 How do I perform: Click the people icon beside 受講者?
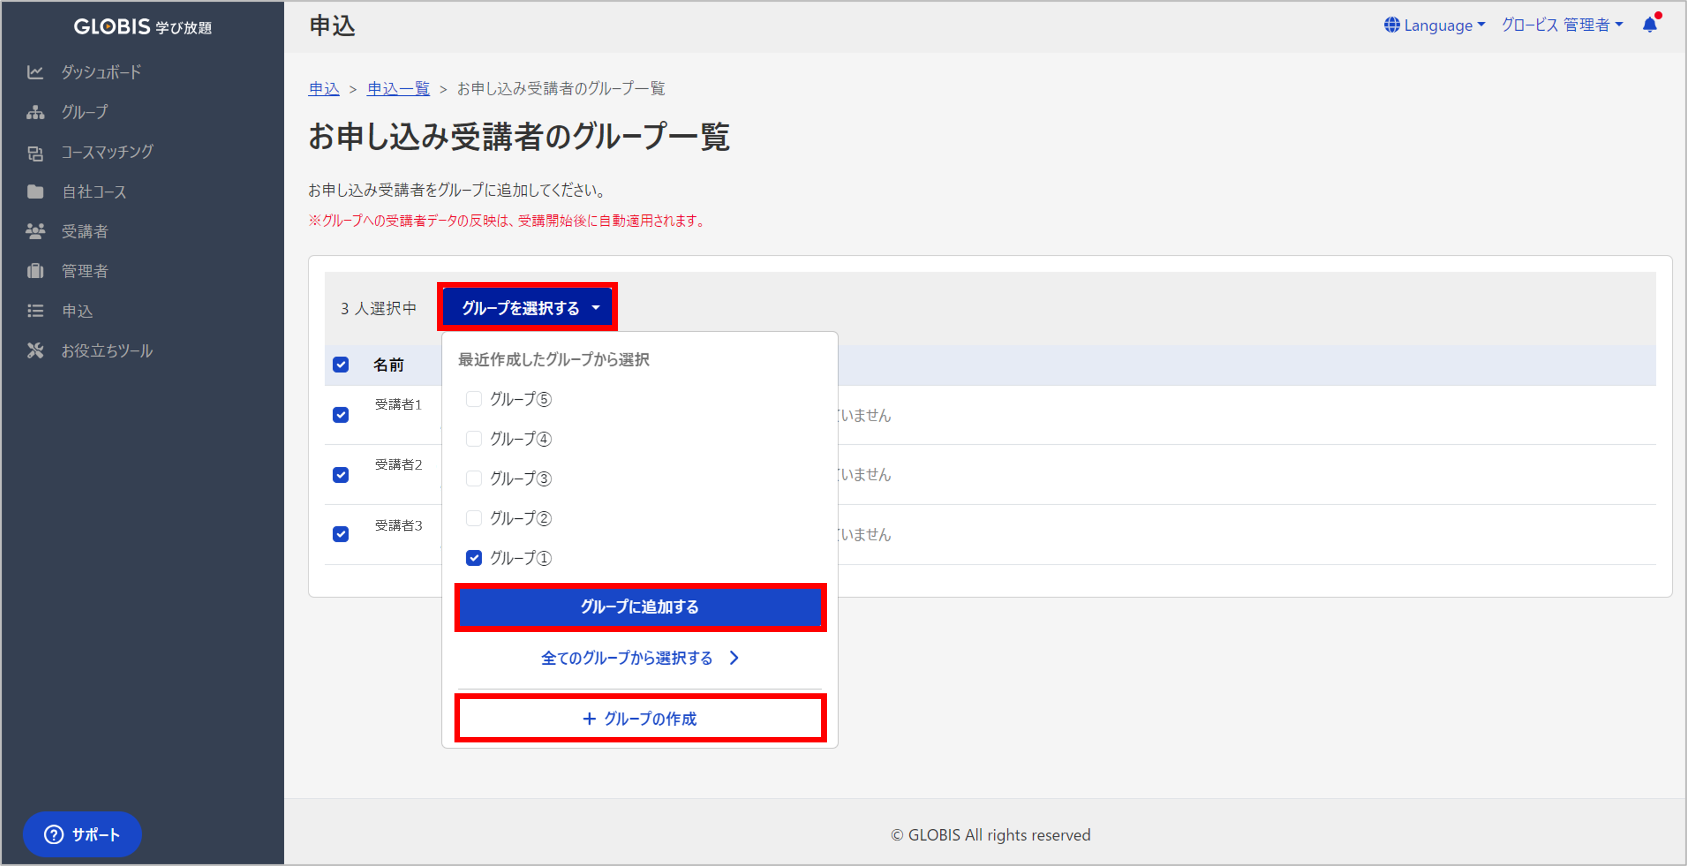(35, 231)
